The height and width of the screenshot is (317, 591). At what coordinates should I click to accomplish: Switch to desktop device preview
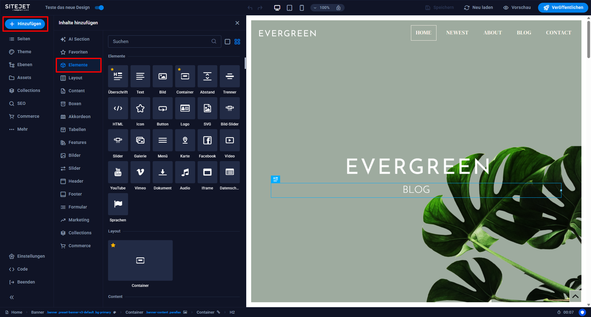click(277, 8)
